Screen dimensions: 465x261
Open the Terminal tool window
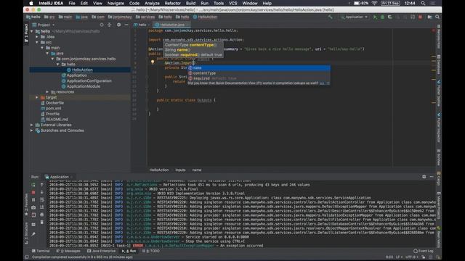[x=41, y=251]
